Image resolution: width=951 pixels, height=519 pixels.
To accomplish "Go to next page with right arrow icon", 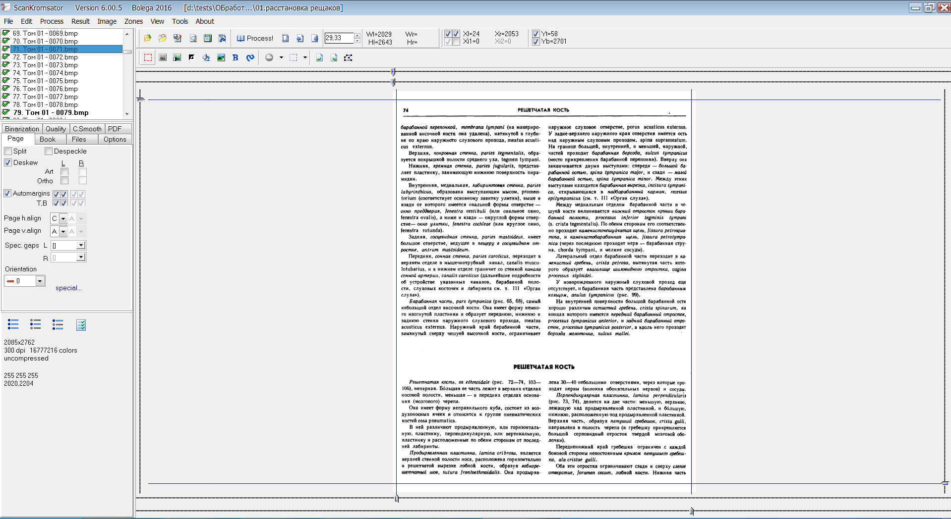I will coord(314,38).
